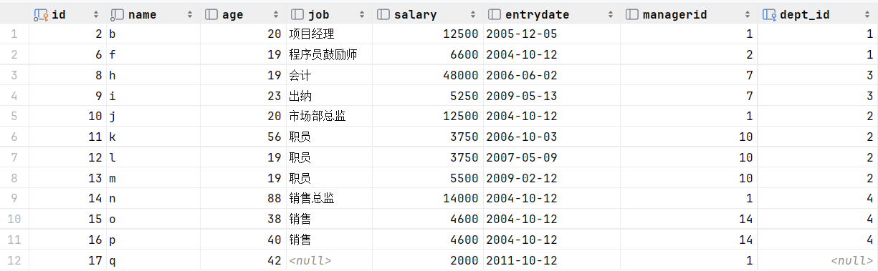Select age cell 56 in row k
This screenshot has width=878, height=271.
[243, 137]
